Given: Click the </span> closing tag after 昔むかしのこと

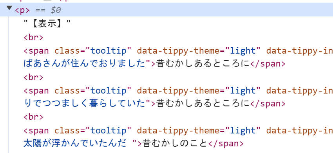Looking at the screenshot, I should (x=226, y=144).
